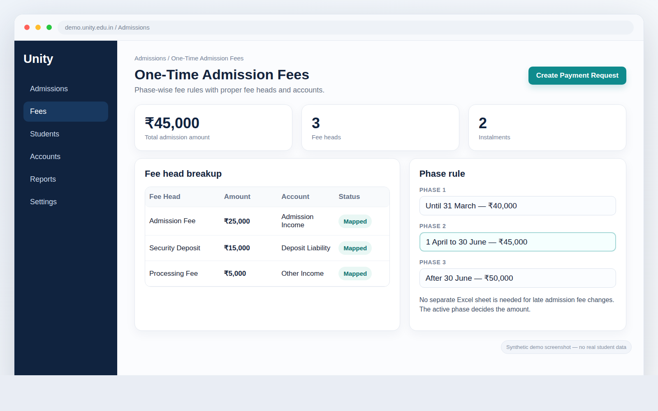The image size is (658, 411).
Task: Click the ₹15,000 amount cell
Action: tap(237, 248)
